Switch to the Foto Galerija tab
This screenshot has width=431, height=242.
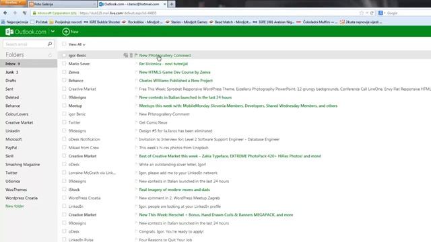coord(62,4)
